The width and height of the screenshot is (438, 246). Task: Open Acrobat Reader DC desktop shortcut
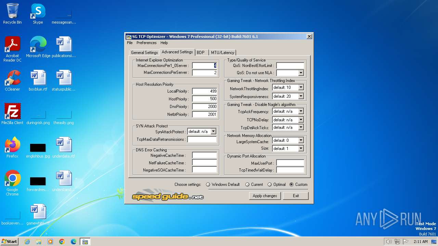(x=12, y=49)
